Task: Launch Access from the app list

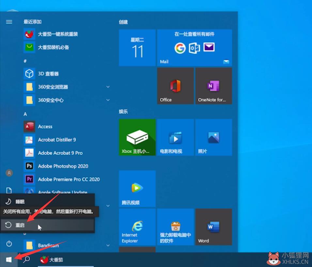Action: click(x=67, y=127)
